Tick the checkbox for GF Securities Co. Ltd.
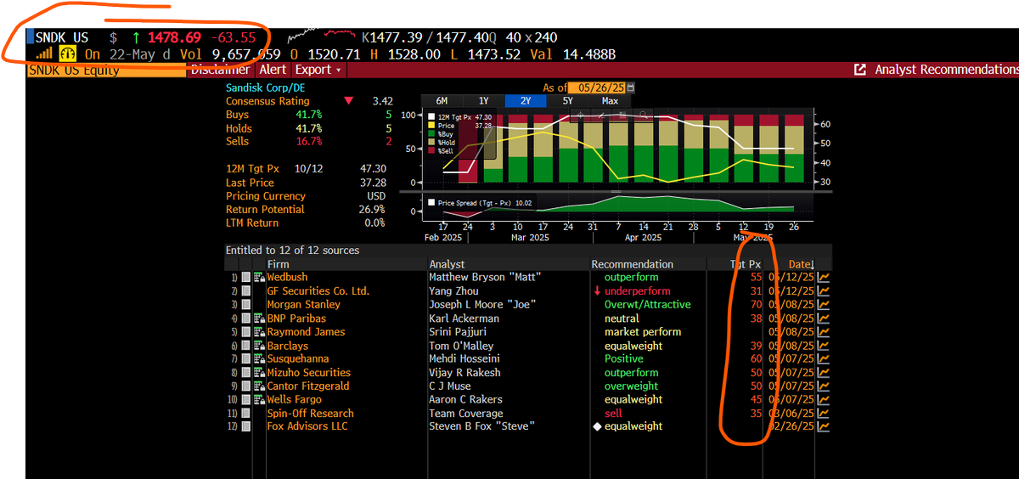Image resolution: width=1019 pixels, height=479 pixels. coord(246,290)
